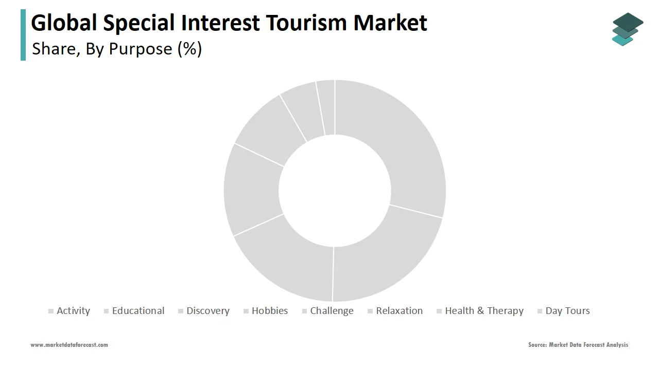
Task: Select the Relaxation legend label text
Action: pos(399,311)
